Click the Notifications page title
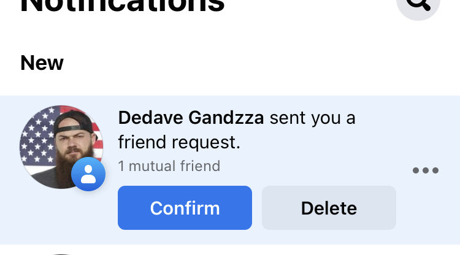The image size is (460, 255). click(122, 6)
